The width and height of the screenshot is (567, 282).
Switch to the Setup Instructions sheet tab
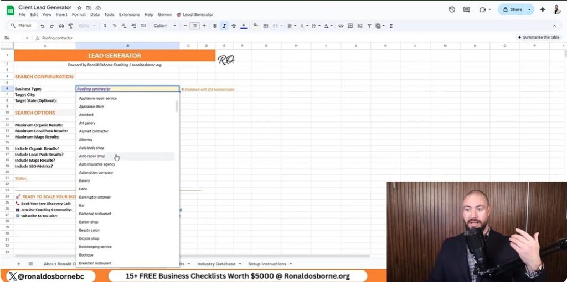(x=267, y=264)
